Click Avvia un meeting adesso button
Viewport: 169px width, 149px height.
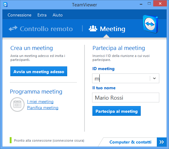click(39, 71)
